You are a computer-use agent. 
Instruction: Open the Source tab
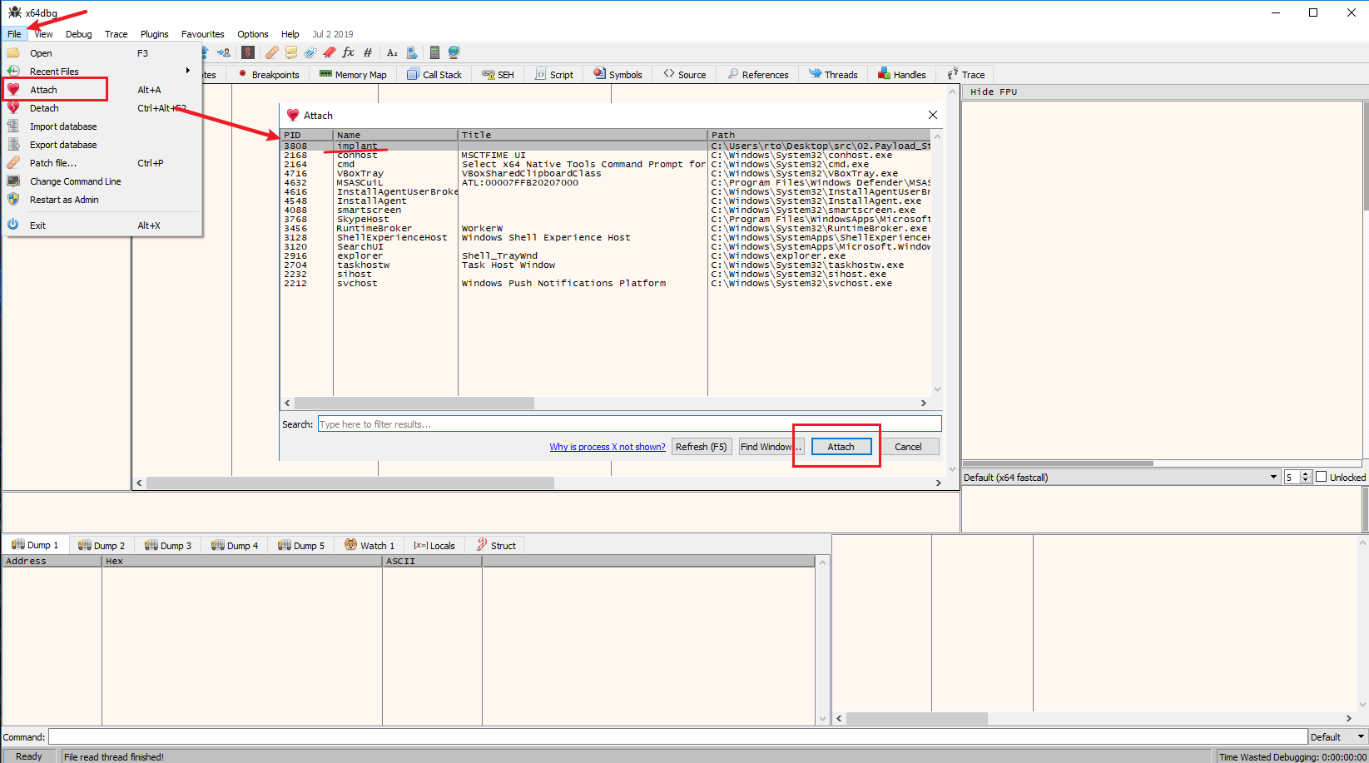point(685,74)
